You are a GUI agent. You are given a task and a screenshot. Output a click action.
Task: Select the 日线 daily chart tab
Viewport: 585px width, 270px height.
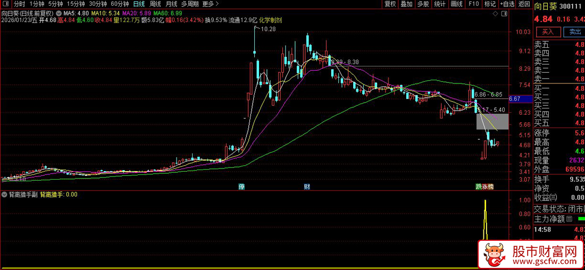pyautogui.click(x=139, y=4)
